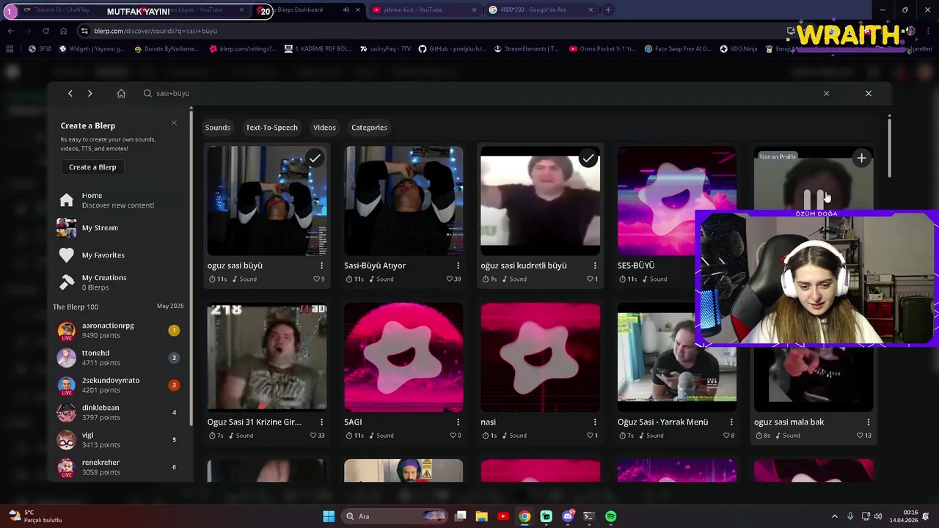The image size is (939, 528).
Task: Like the oguz sasi mala bak sound
Action: click(x=861, y=436)
